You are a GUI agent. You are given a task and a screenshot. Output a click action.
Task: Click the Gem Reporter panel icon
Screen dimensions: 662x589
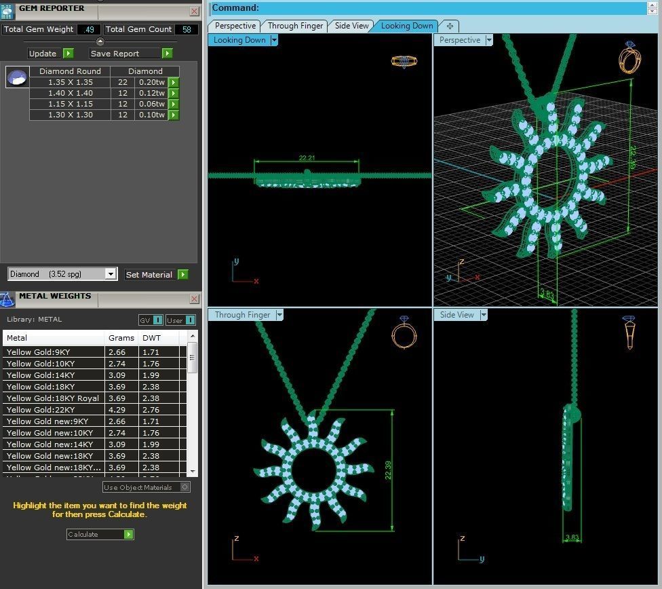7,12
